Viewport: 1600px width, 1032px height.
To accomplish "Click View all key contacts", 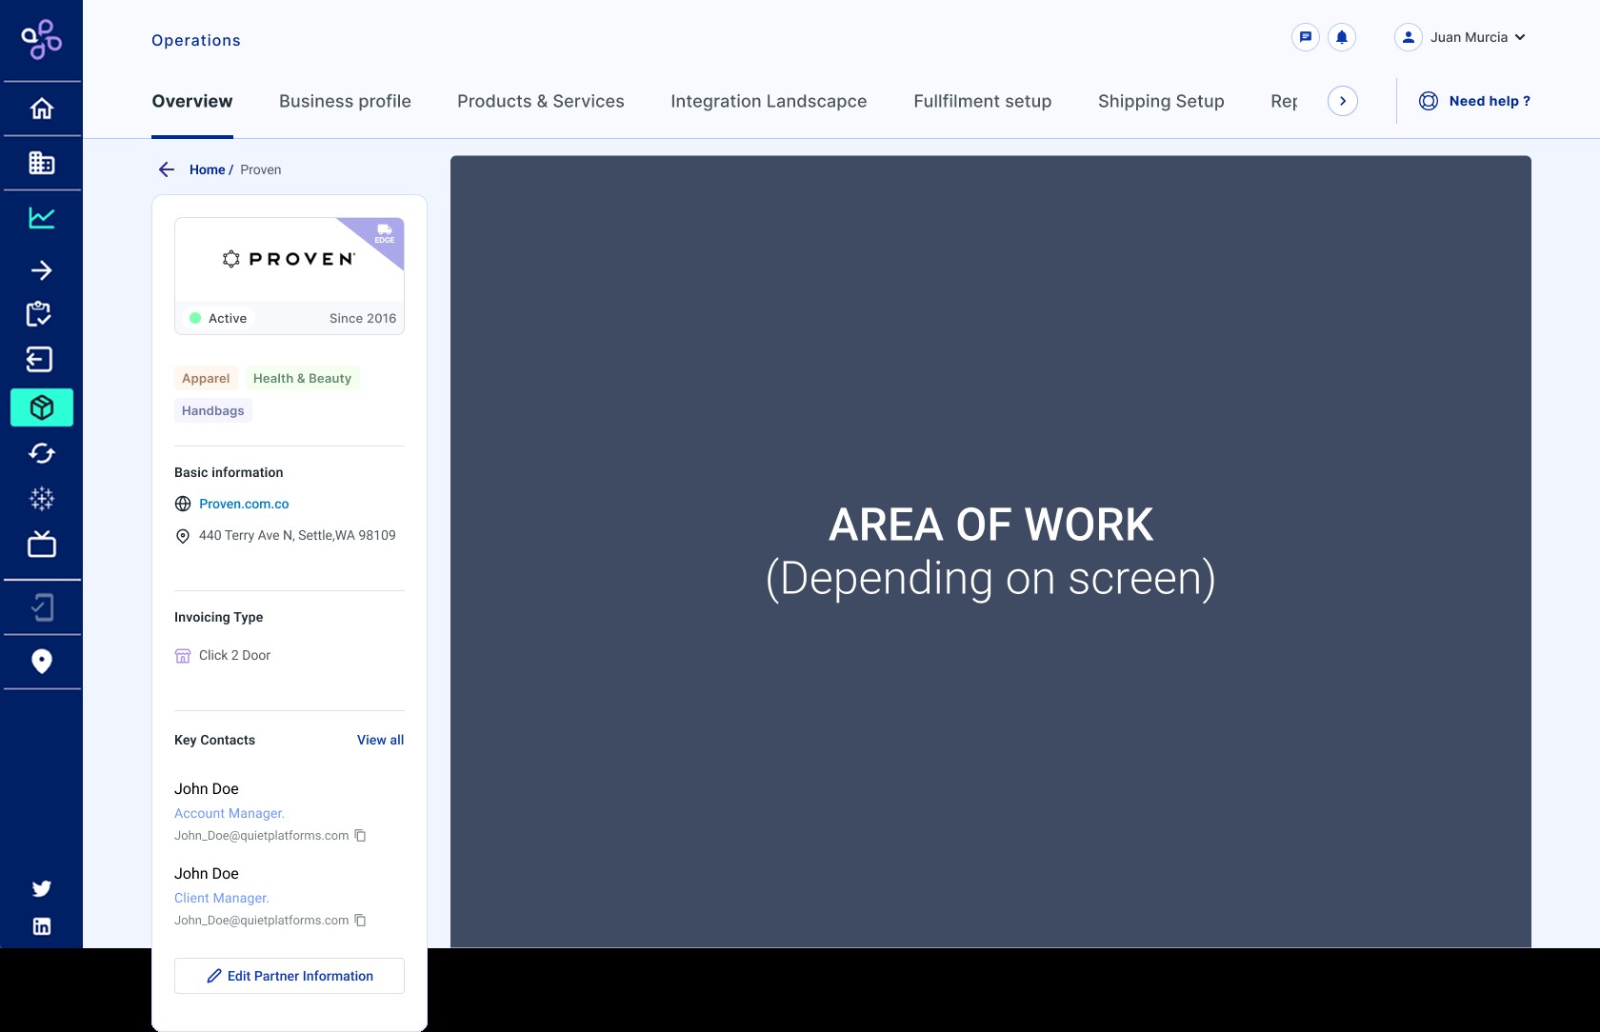I will click(x=380, y=740).
